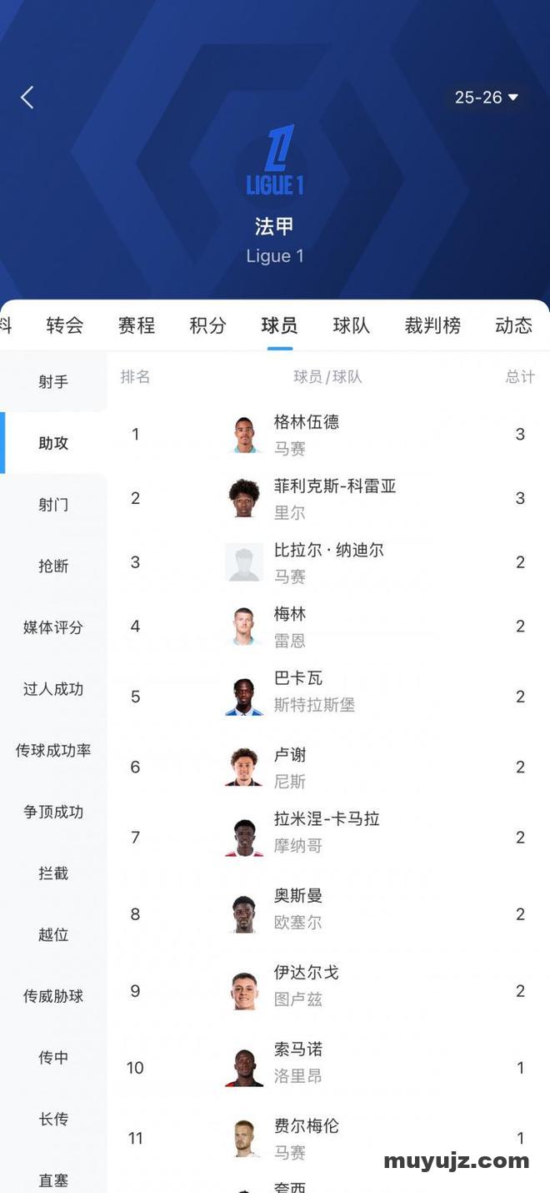The image size is (550, 1193).
Task: Tap the back arrow icon
Action: click(x=27, y=98)
